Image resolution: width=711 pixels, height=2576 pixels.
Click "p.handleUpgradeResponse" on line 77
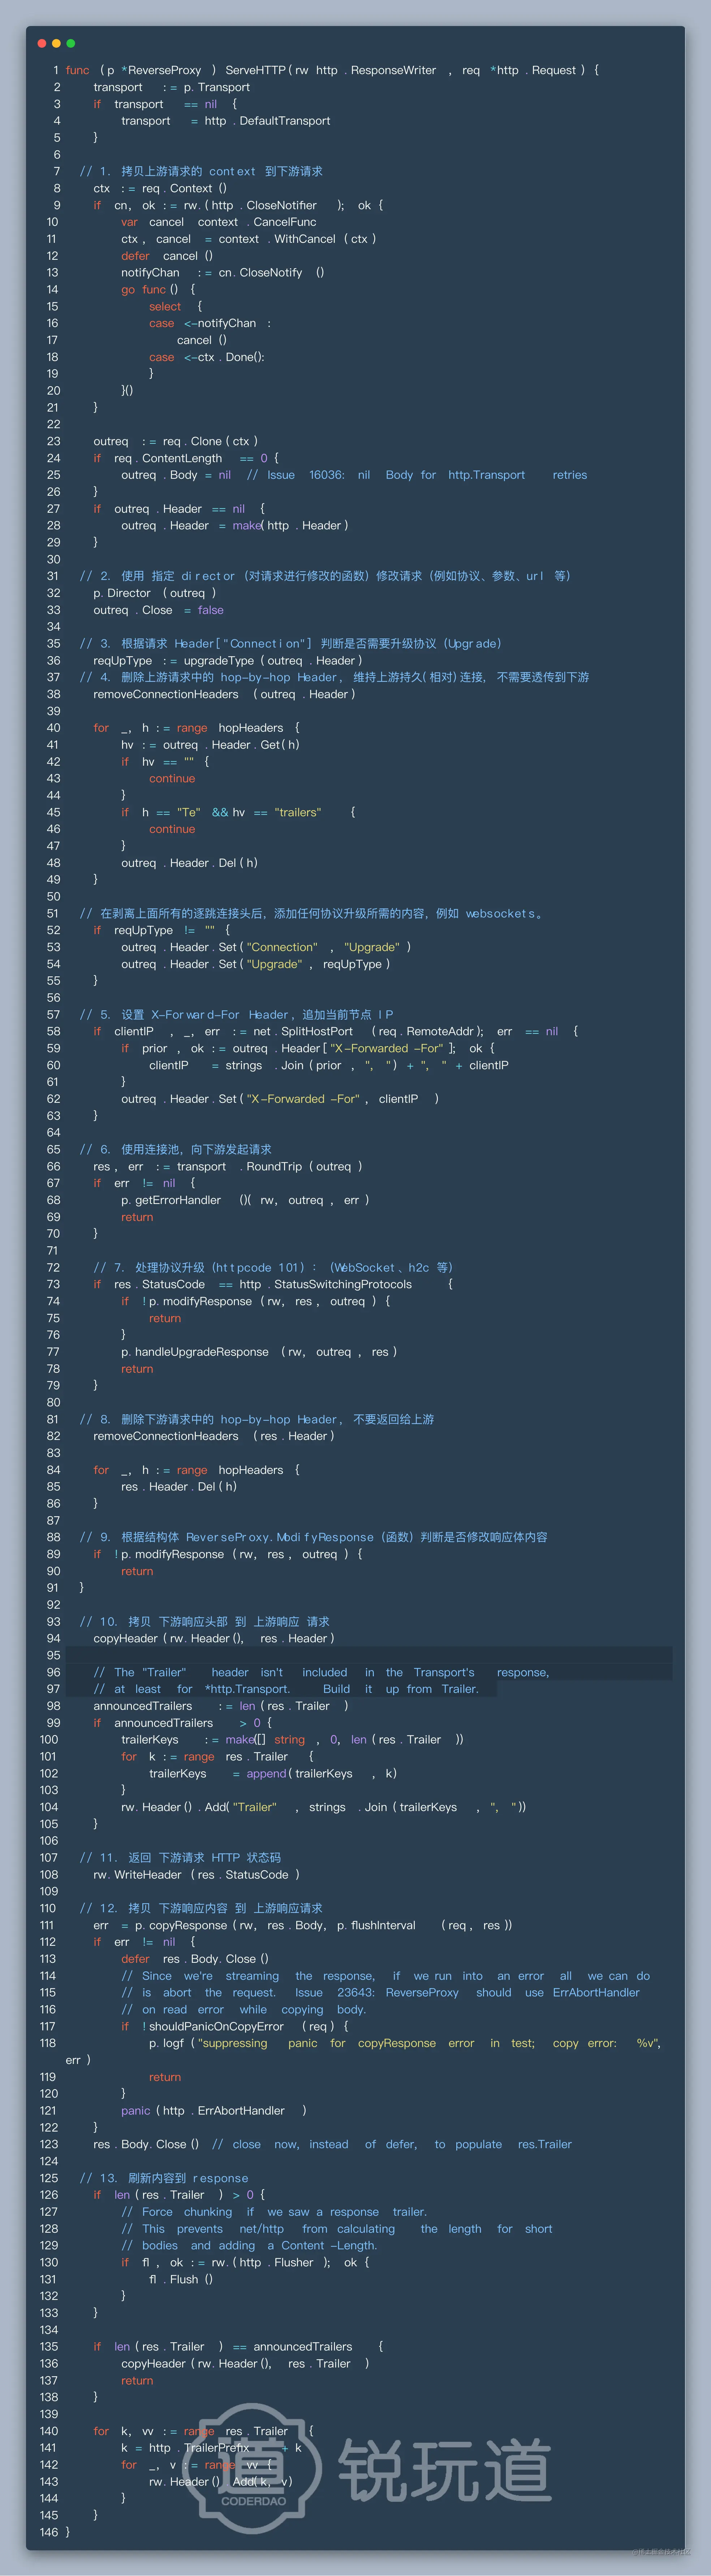click(x=195, y=1352)
